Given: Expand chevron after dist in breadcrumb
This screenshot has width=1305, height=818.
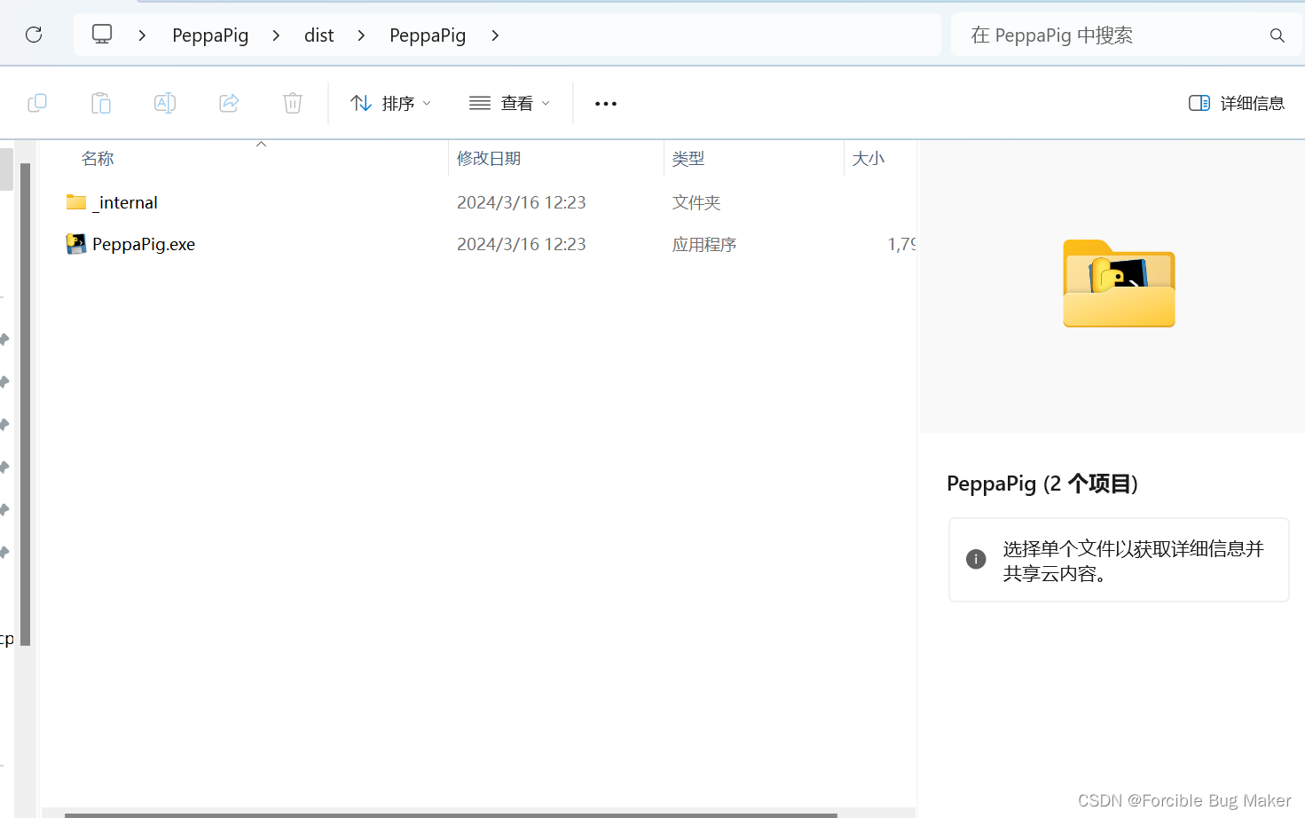Looking at the screenshot, I should click(361, 35).
